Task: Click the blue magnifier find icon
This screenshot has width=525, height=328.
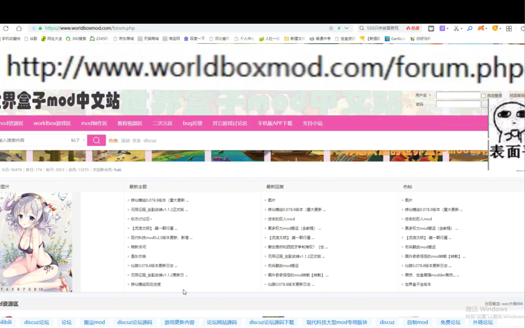Action: pyautogui.click(x=470, y=28)
